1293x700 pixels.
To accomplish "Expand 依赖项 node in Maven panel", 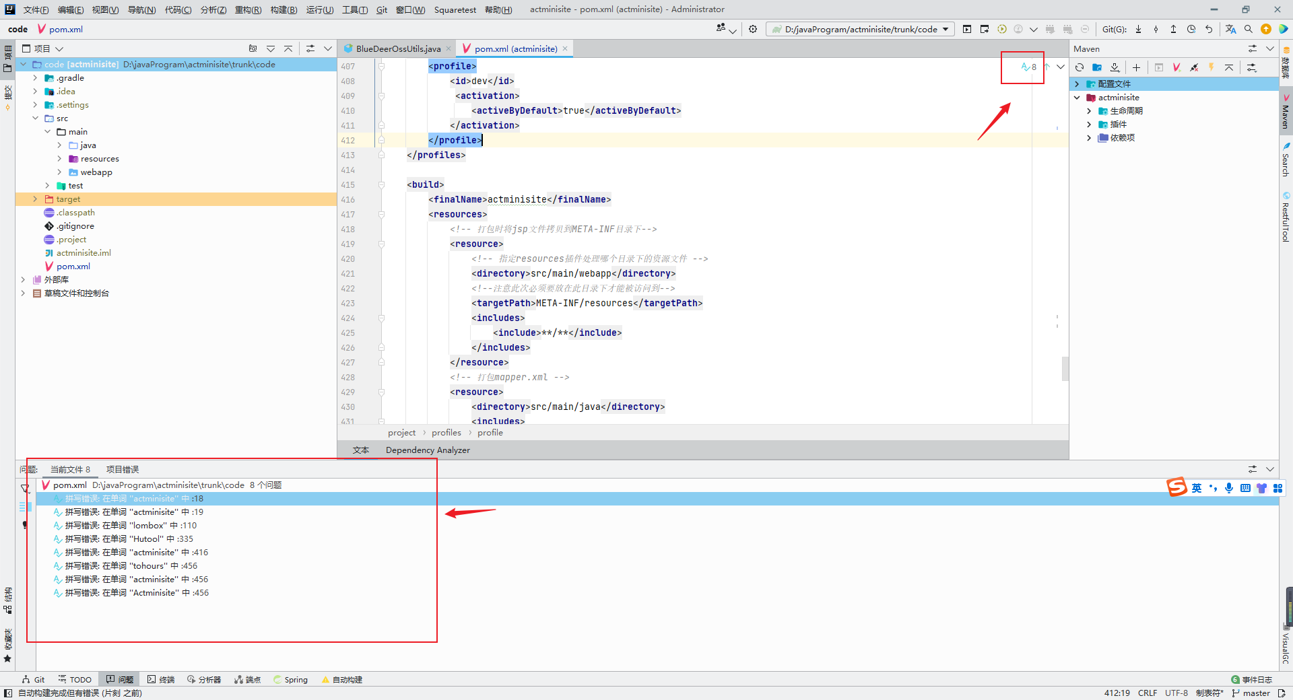I will coord(1089,138).
